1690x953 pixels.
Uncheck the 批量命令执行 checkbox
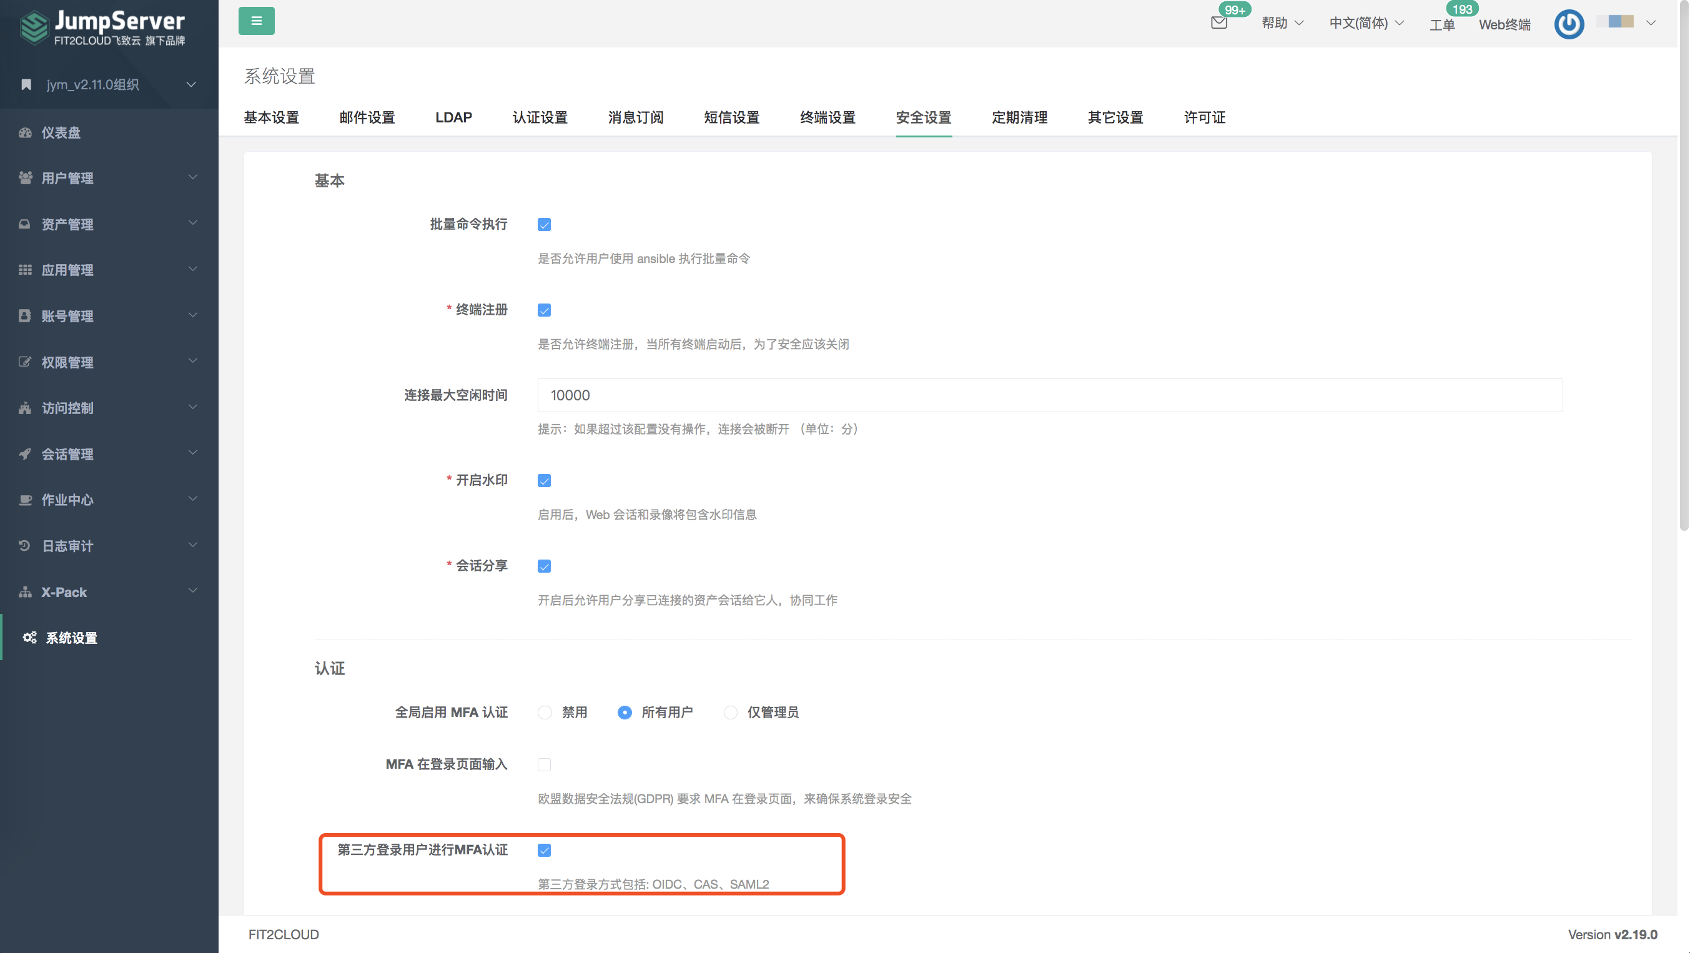pyautogui.click(x=544, y=224)
